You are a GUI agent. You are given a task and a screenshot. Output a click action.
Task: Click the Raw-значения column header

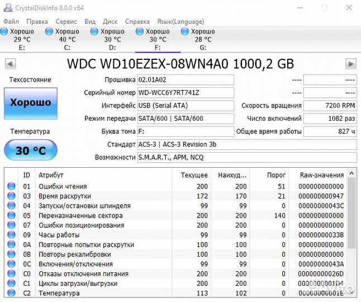(318, 175)
